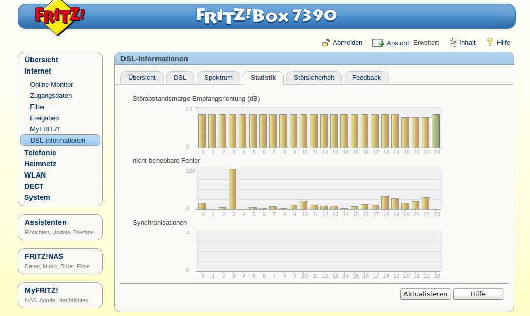The image size is (530, 316).
Task: Open Online-Monitor submenu entry
Action: [51, 85]
